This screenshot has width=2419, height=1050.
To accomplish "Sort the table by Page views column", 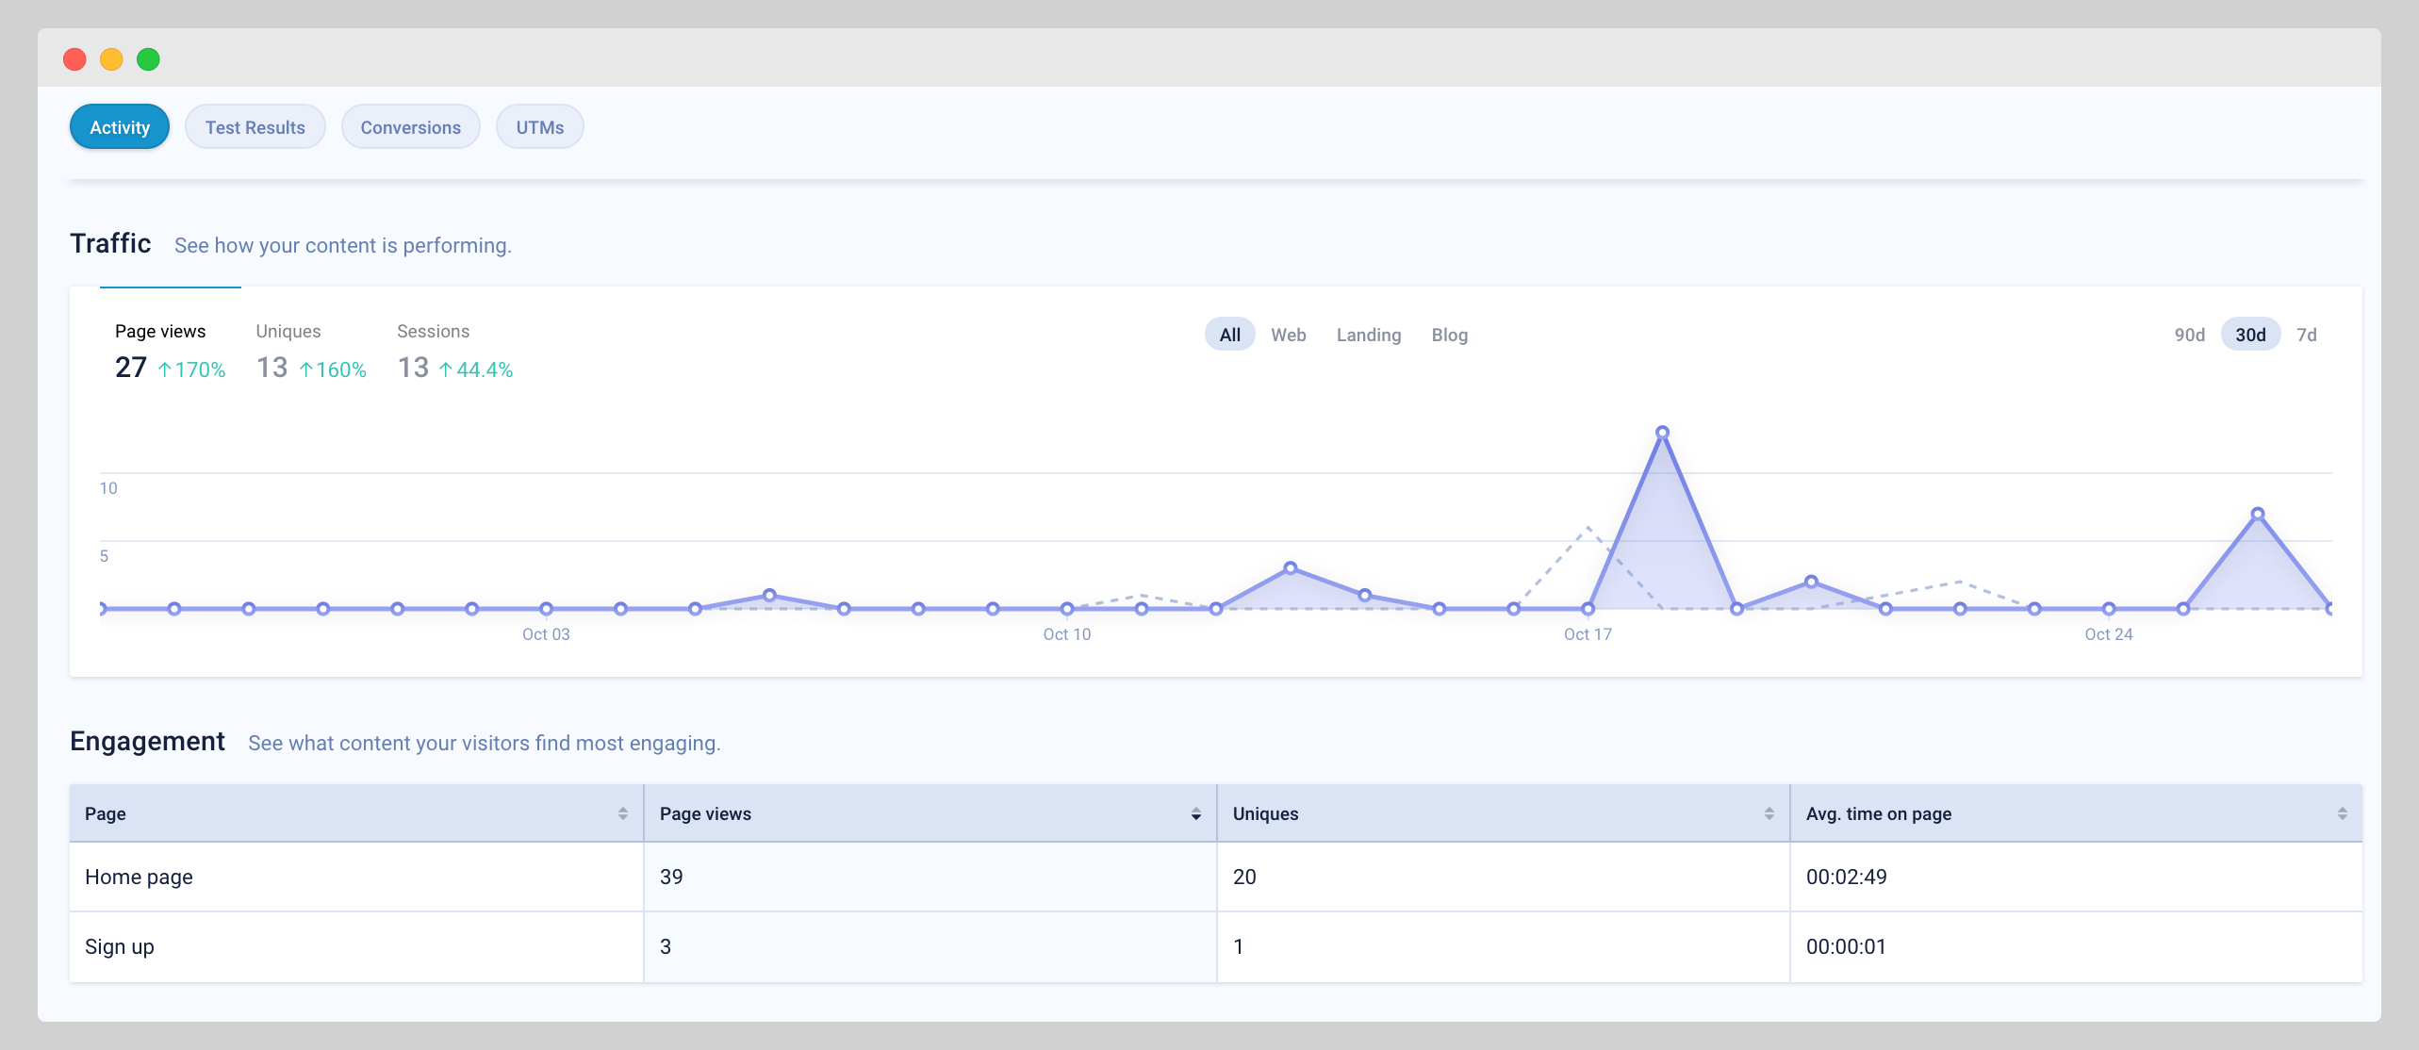I will click(x=1195, y=812).
